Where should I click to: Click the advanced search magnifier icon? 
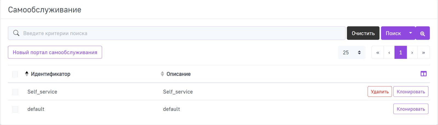click(x=422, y=33)
